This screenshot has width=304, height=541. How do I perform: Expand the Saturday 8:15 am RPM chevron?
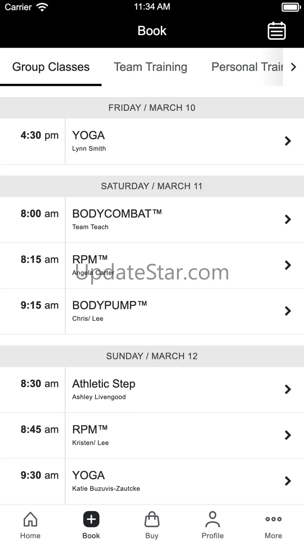(288, 265)
